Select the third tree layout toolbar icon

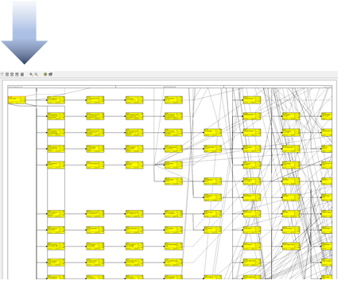pos(17,75)
